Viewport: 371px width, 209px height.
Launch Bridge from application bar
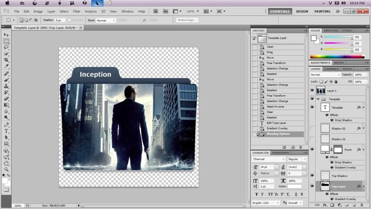click(x=156, y=11)
